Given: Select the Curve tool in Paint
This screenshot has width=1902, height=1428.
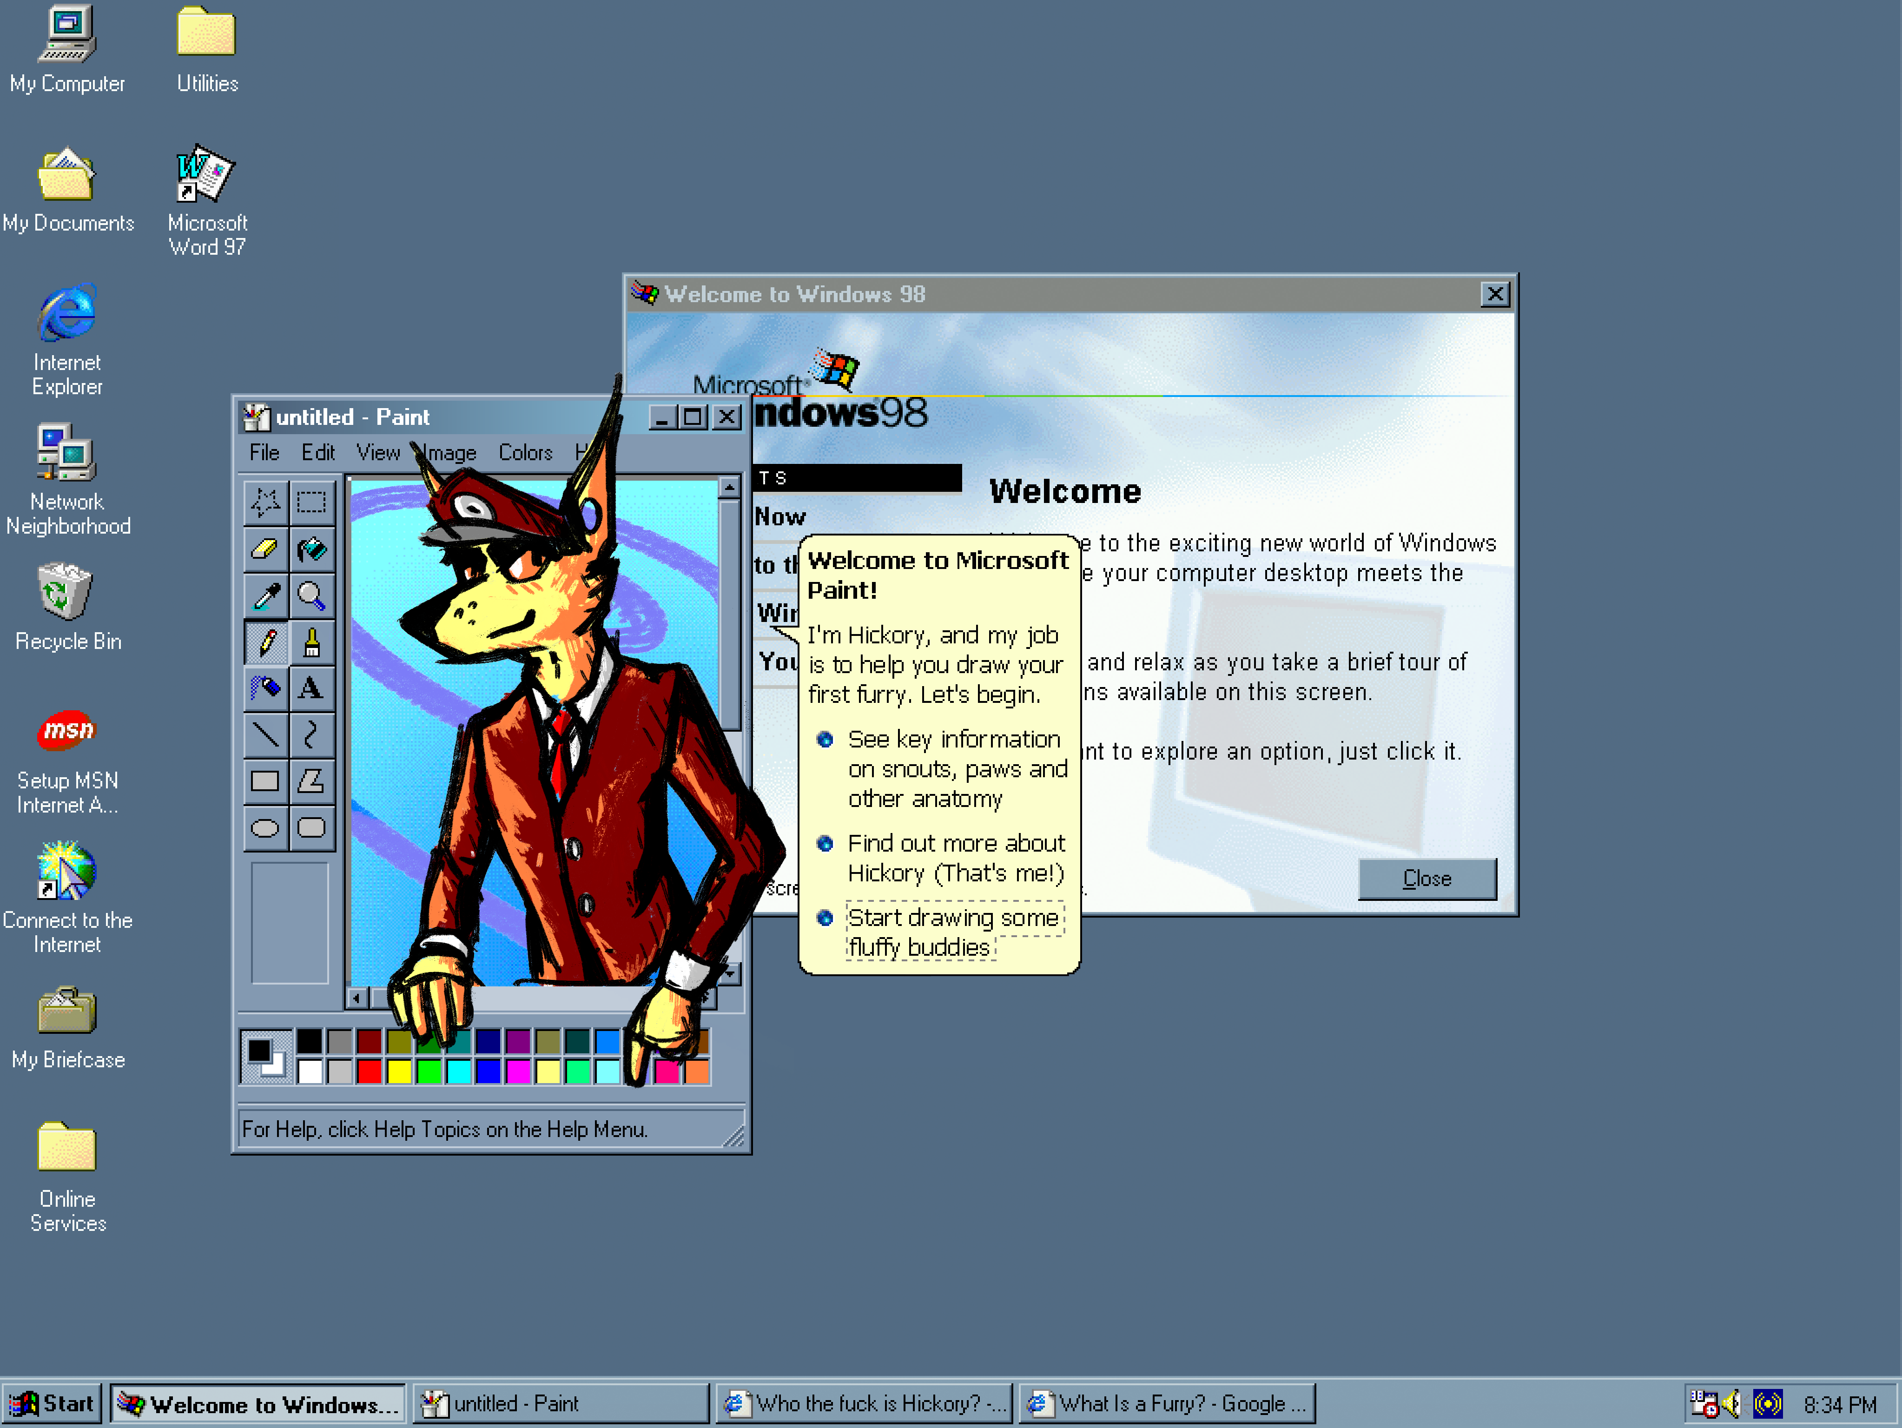Looking at the screenshot, I should (x=311, y=734).
